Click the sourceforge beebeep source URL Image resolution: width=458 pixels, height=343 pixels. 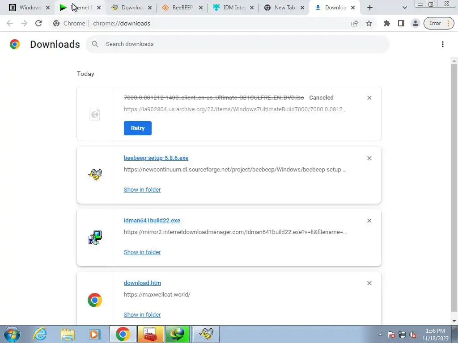(x=235, y=169)
